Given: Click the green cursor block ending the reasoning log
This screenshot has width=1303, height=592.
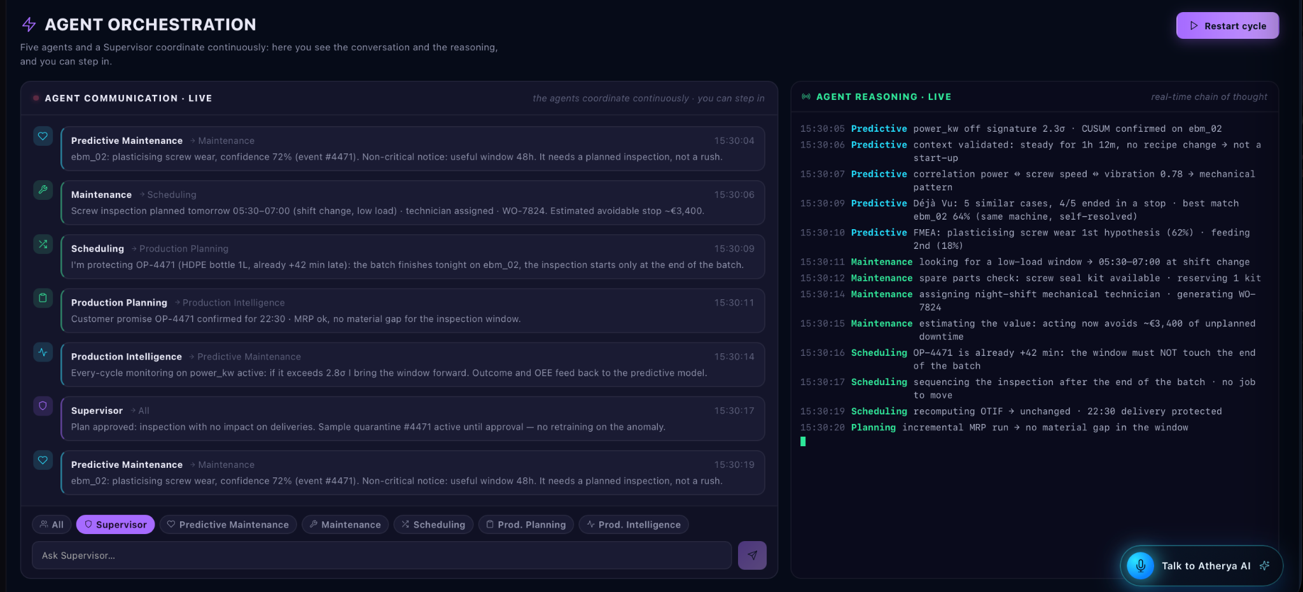Looking at the screenshot, I should coord(803,442).
